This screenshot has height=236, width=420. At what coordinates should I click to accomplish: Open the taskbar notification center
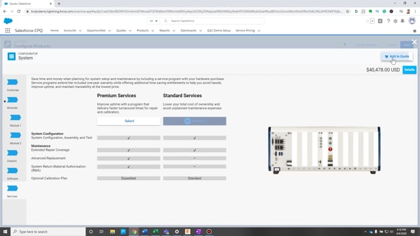[x=413, y=231]
